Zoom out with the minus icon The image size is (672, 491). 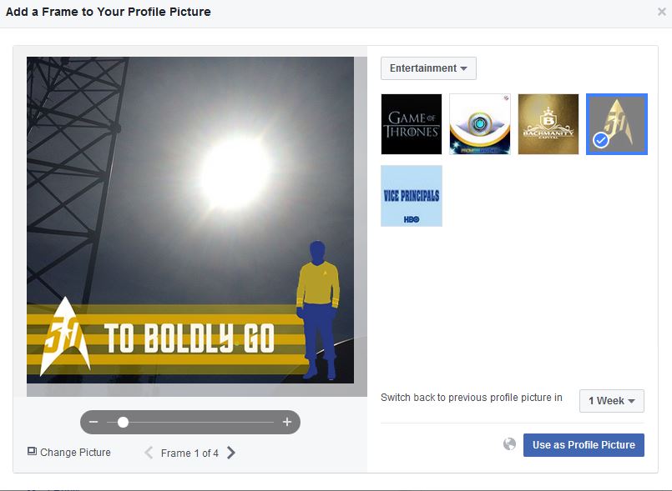(x=93, y=422)
